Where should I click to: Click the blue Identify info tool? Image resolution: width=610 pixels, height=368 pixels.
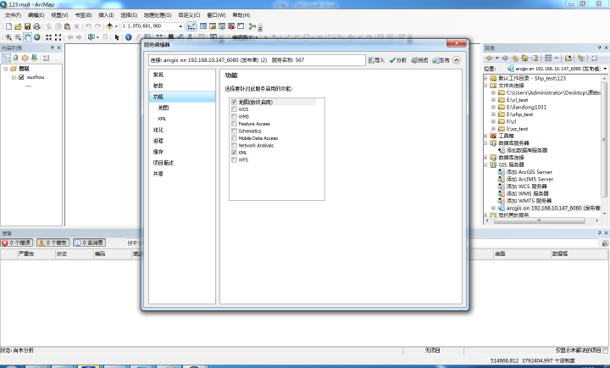(129, 37)
